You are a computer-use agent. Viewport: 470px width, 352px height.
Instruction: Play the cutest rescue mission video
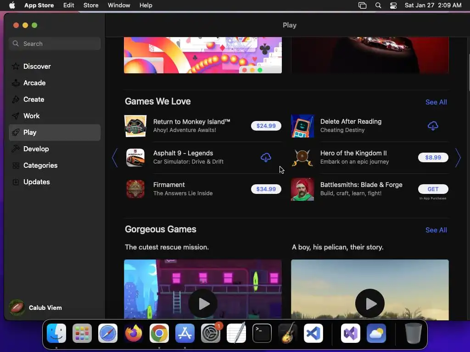pyautogui.click(x=203, y=303)
